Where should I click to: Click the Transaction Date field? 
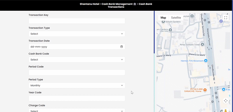point(77,47)
